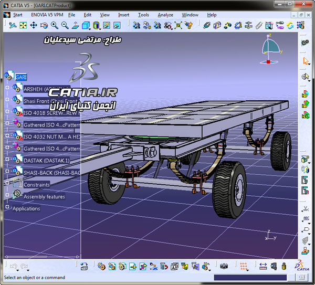Click the Fix Together paperclip icon
Screen dimensions: 315x285
pyautogui.click(x=259, y=26)
